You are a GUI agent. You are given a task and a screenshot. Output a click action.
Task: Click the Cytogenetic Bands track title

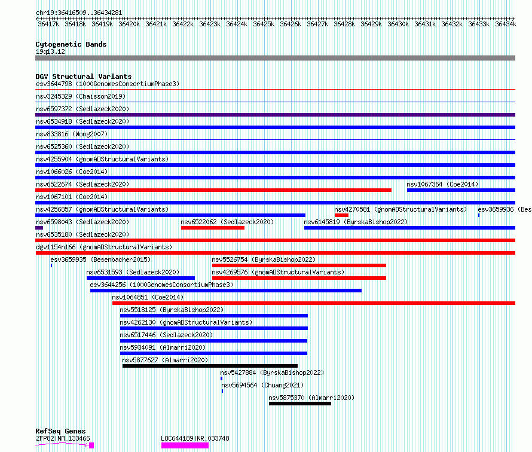(x=71, y=44)
